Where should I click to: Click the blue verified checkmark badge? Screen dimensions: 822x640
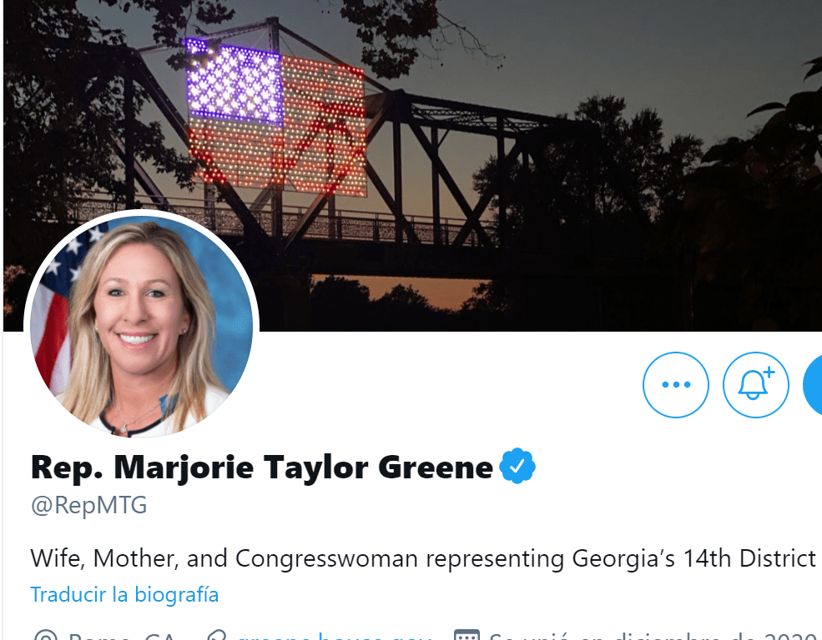[517, 466]
